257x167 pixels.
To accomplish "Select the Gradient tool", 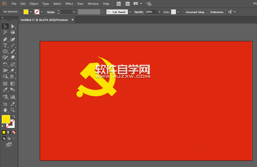I will (x=13, y=84).
